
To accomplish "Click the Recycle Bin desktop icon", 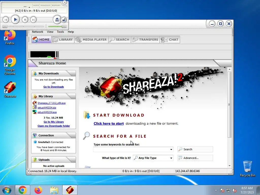I will [247, 169].
